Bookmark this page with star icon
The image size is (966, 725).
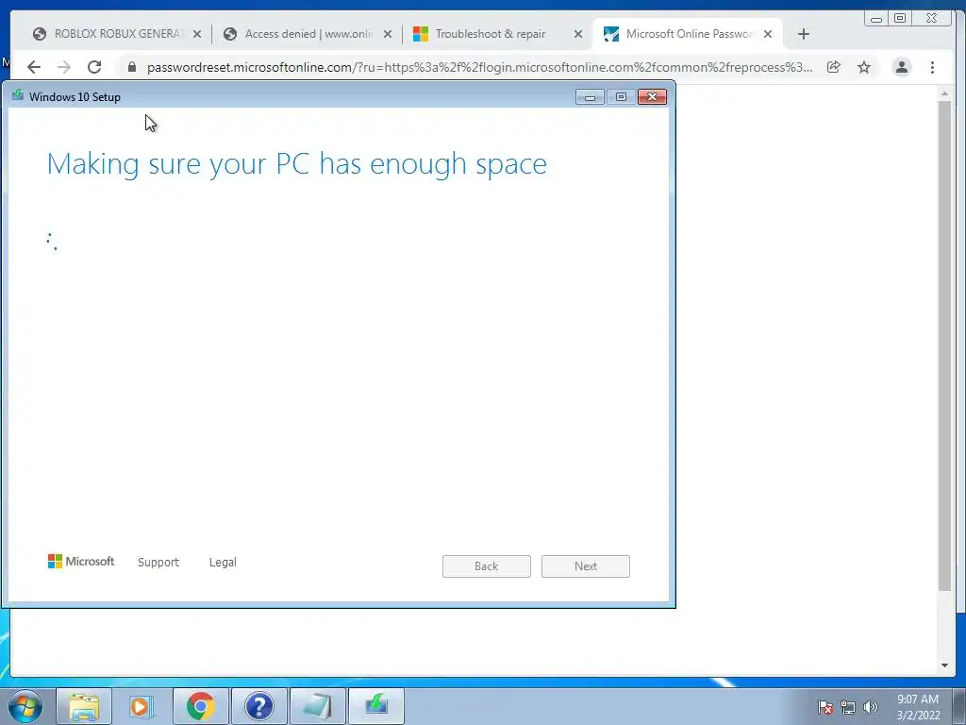tap(864, 67)
